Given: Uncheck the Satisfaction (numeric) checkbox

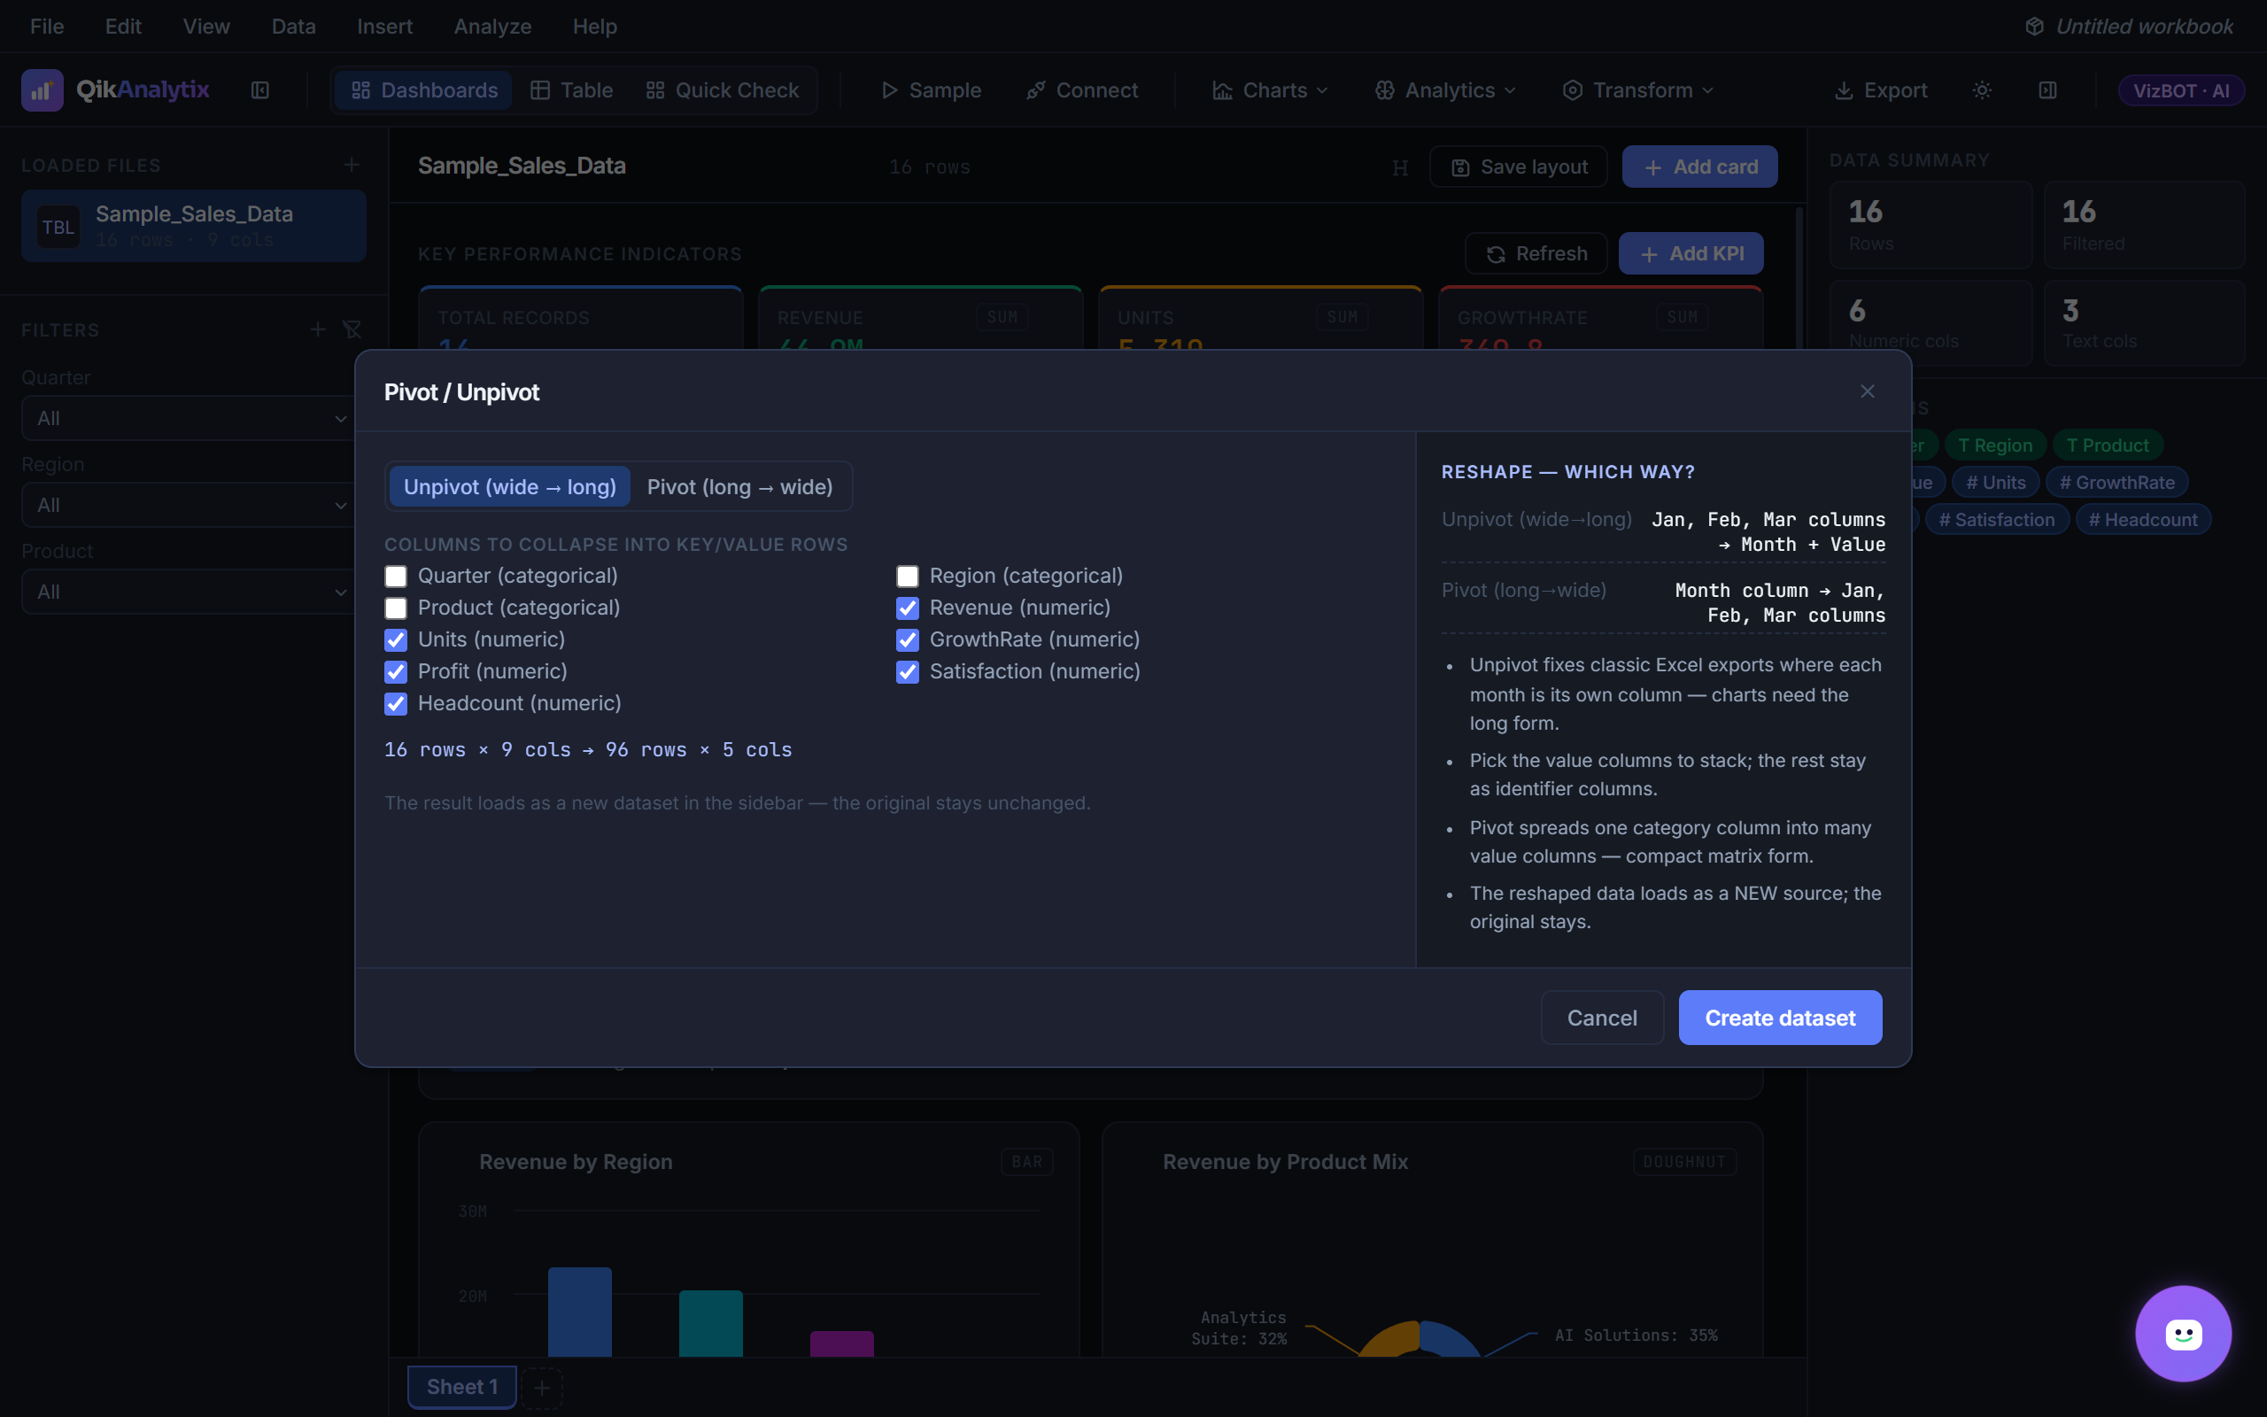Looking at the screenshot, I should pos(907,672).
